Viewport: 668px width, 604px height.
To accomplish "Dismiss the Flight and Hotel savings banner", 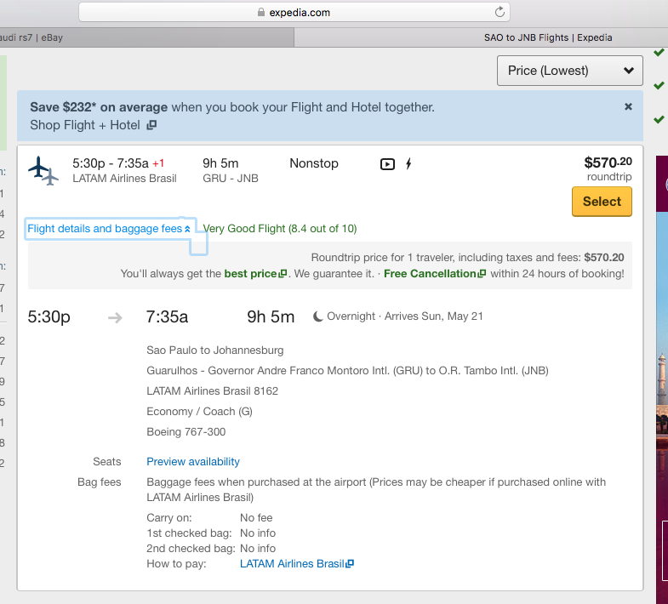I will [628, 106].
